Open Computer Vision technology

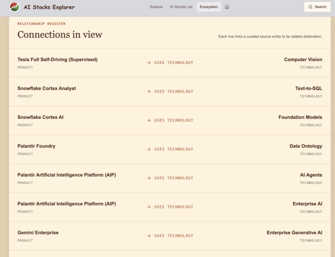303,60
